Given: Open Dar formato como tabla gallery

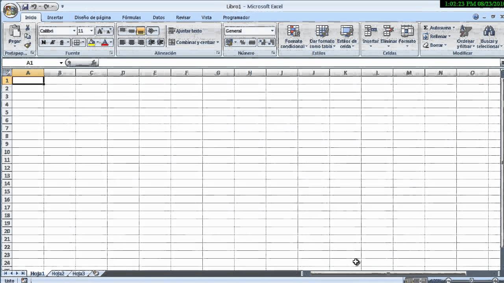Looking at the screenshot, I should coord(322,37).
